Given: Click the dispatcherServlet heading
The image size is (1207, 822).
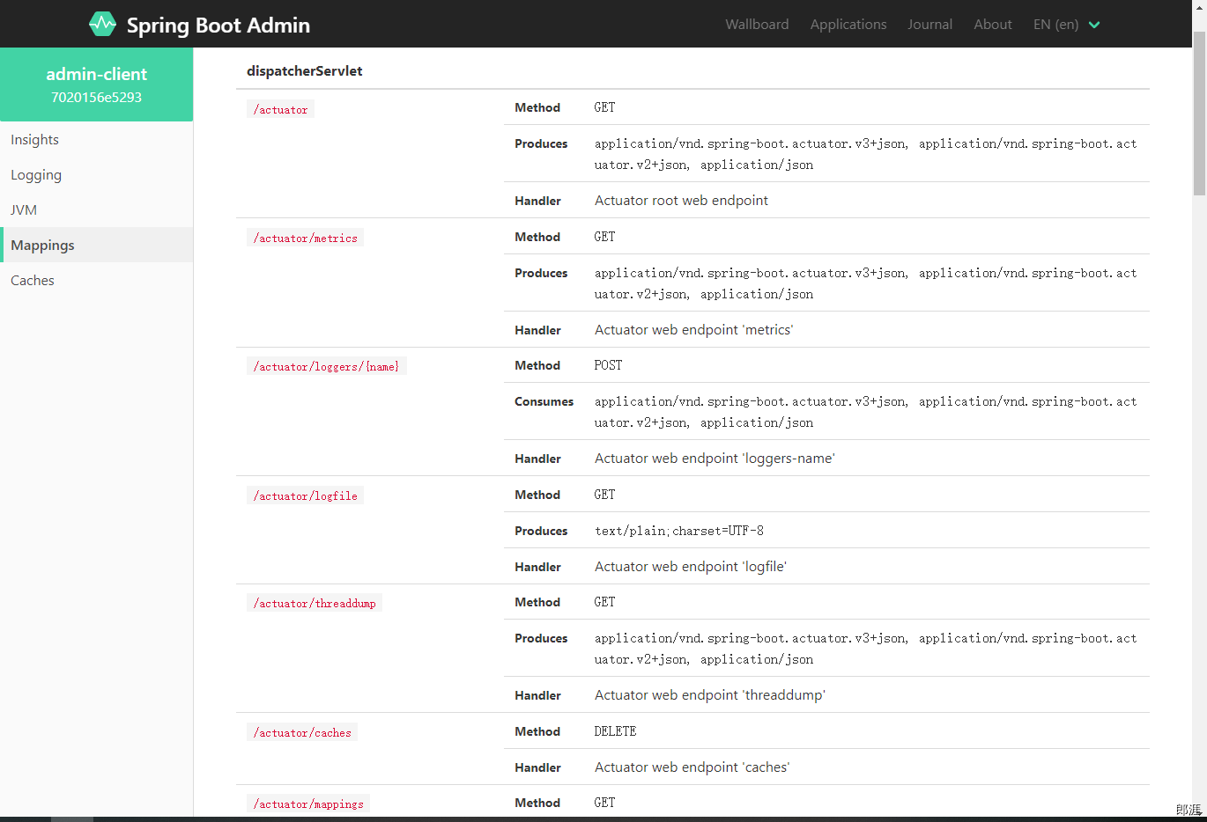Looking at the screenshot, I should click(304, 71).
